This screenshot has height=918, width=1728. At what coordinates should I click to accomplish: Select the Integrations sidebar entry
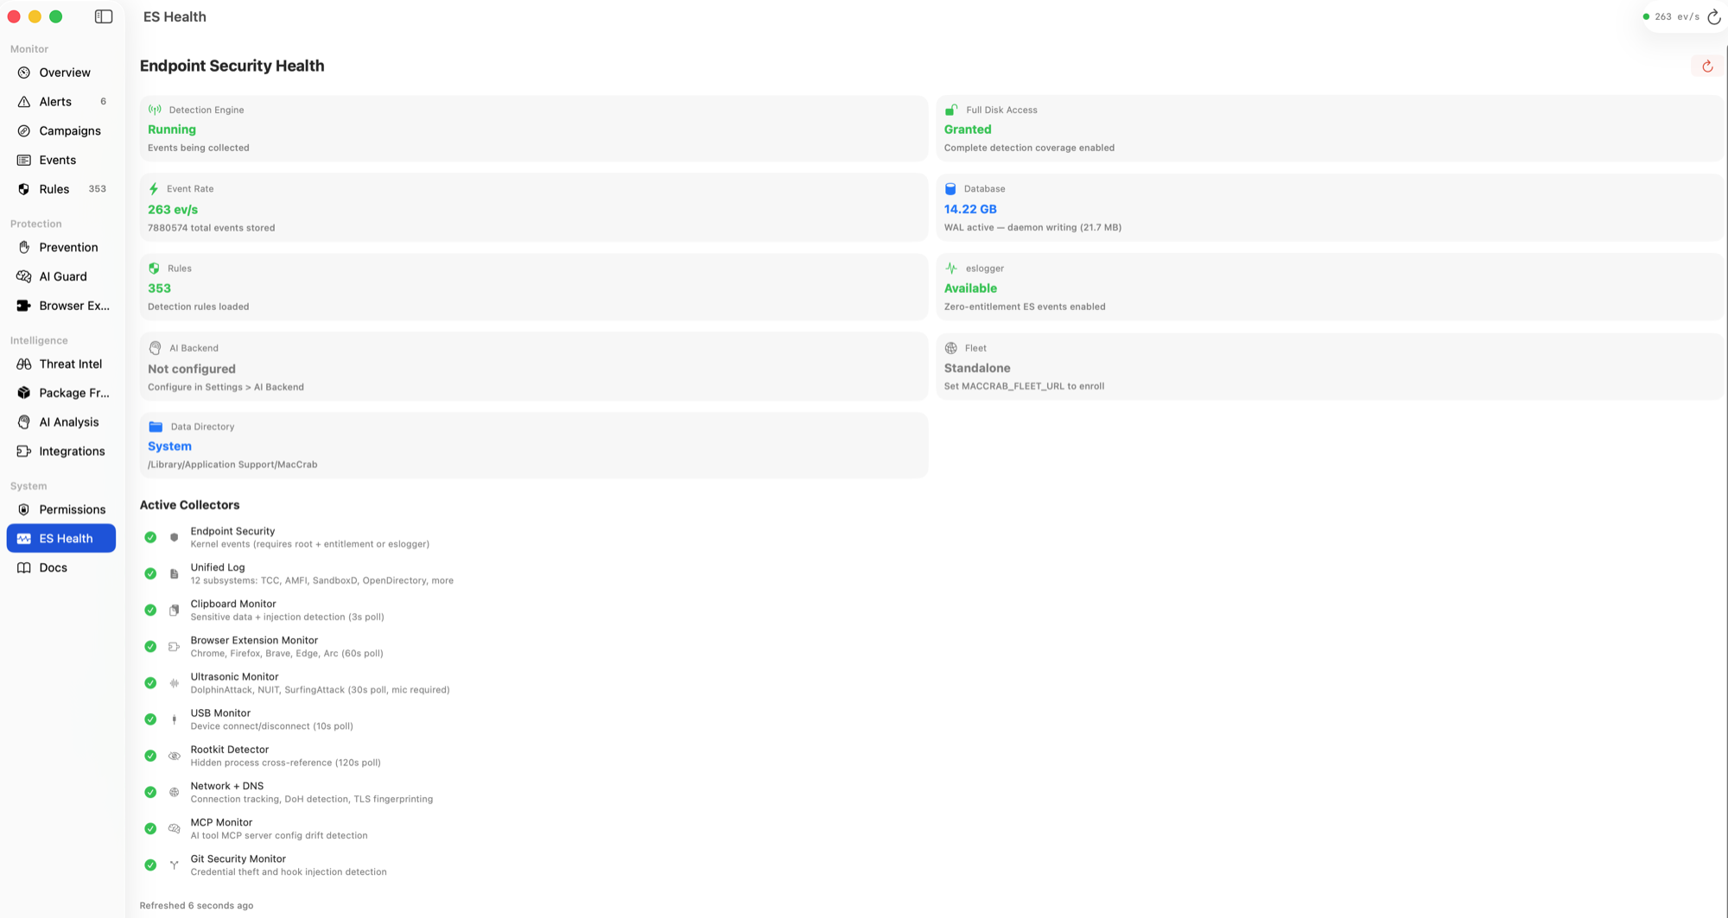(71, 451)
